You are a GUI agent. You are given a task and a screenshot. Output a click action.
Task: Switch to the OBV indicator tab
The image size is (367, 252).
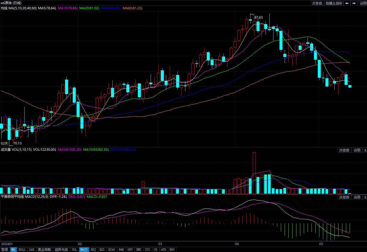[130, 250]
